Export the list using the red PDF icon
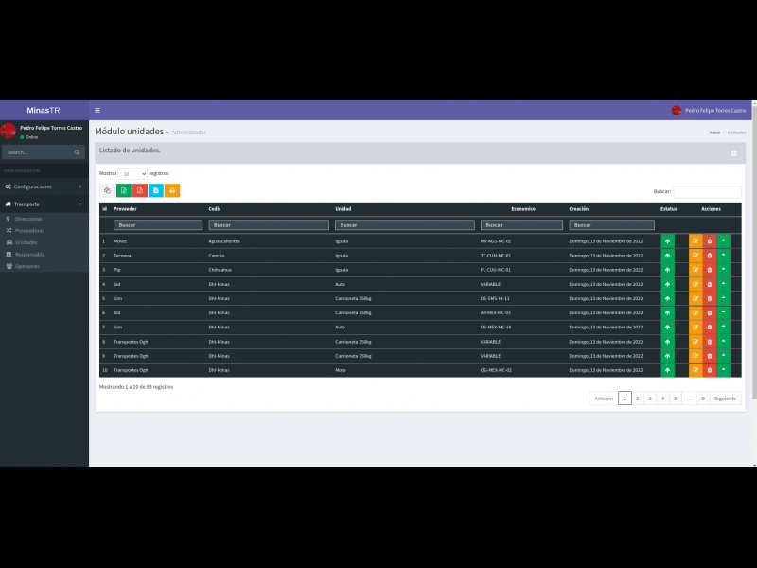 tap(139, 190)
